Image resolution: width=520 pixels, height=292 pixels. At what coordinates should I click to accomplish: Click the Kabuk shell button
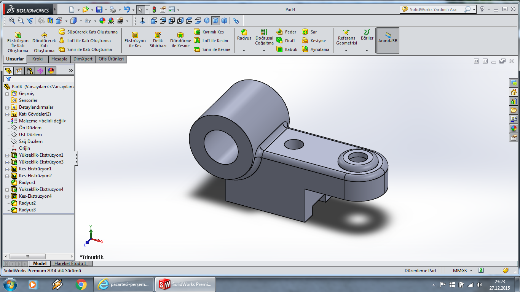click(287, 49)
